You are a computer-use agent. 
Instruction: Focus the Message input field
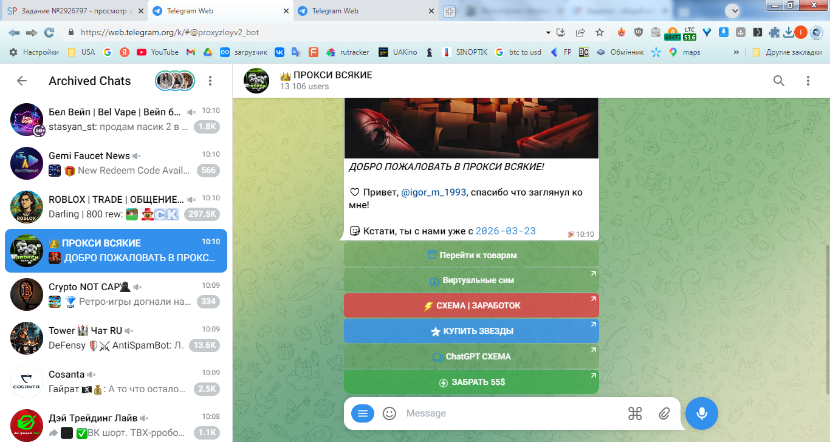(510, 413)
